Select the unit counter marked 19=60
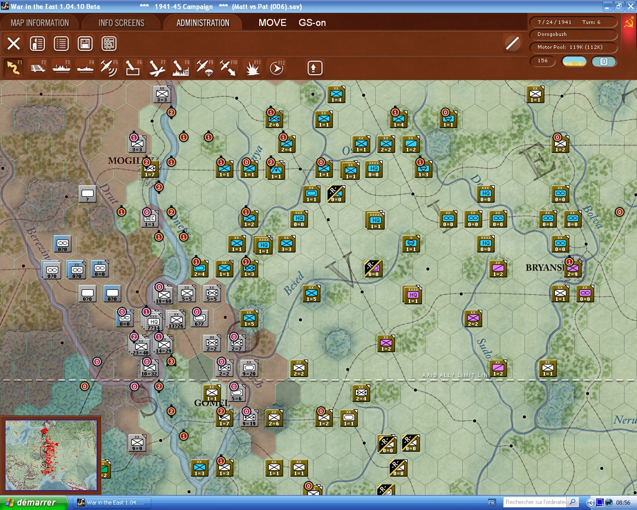Viewport: 637px width, 510px height. [163, 294]
